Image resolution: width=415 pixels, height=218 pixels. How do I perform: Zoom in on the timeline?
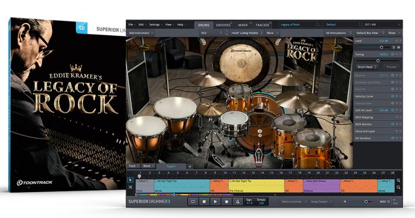coord(398,181)
